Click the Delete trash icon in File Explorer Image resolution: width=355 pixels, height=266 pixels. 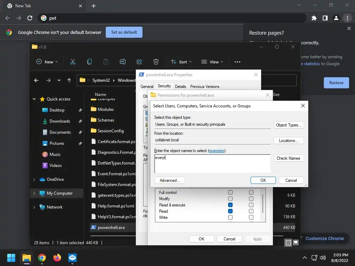pyautogui.click(x=156, y=62)
